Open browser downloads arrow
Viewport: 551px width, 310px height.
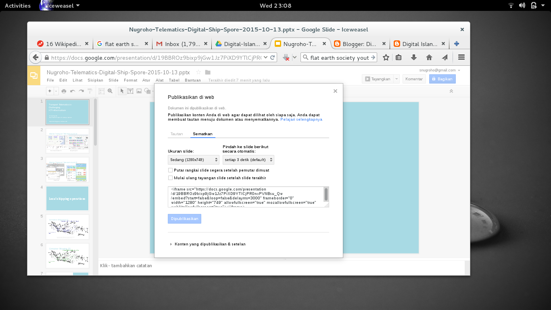414,58
